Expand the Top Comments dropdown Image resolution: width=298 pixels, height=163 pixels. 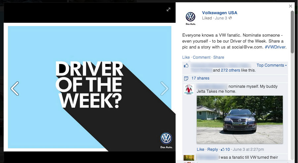pos(272,65)
